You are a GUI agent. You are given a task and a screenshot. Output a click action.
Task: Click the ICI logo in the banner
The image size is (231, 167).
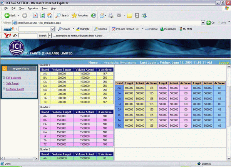[x=17, y=48]
